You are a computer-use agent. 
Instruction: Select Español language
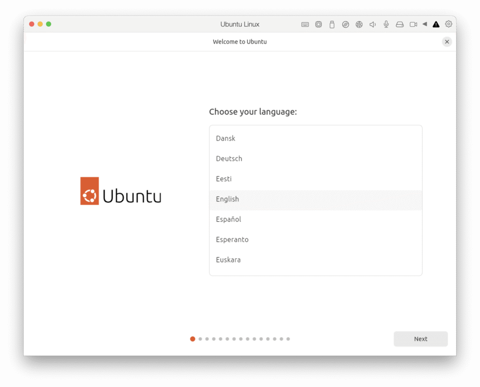pyautogui.click(x=315, y=219)
